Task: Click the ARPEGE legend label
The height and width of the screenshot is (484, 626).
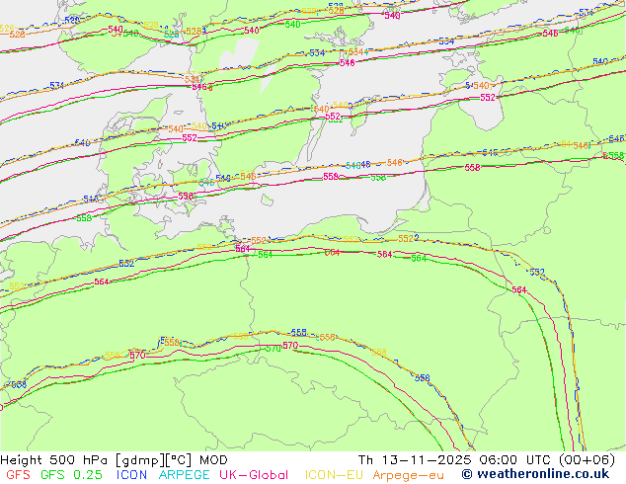Action: point(184,475)
